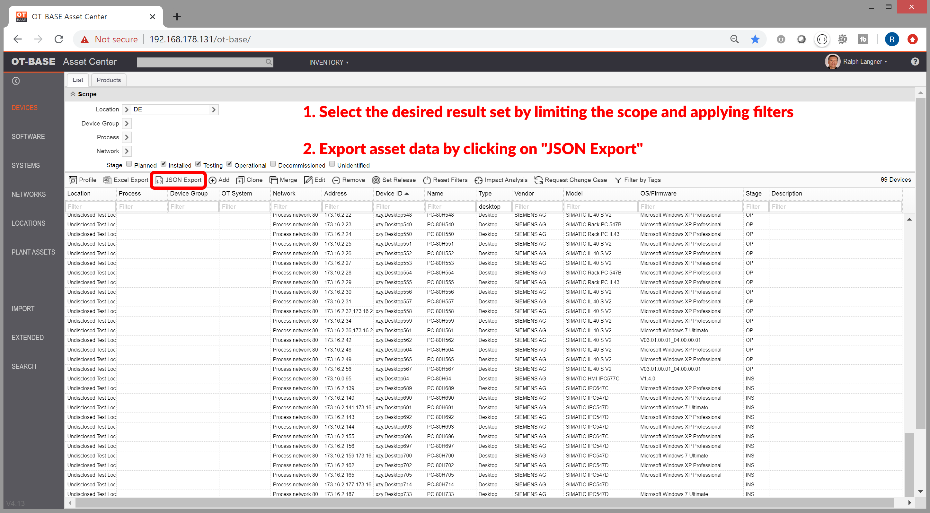The width and height of the screenshot is (930, 513).
Task: Collapse the left sidebar with back-circle icon
Action: (x=16, y=81)
